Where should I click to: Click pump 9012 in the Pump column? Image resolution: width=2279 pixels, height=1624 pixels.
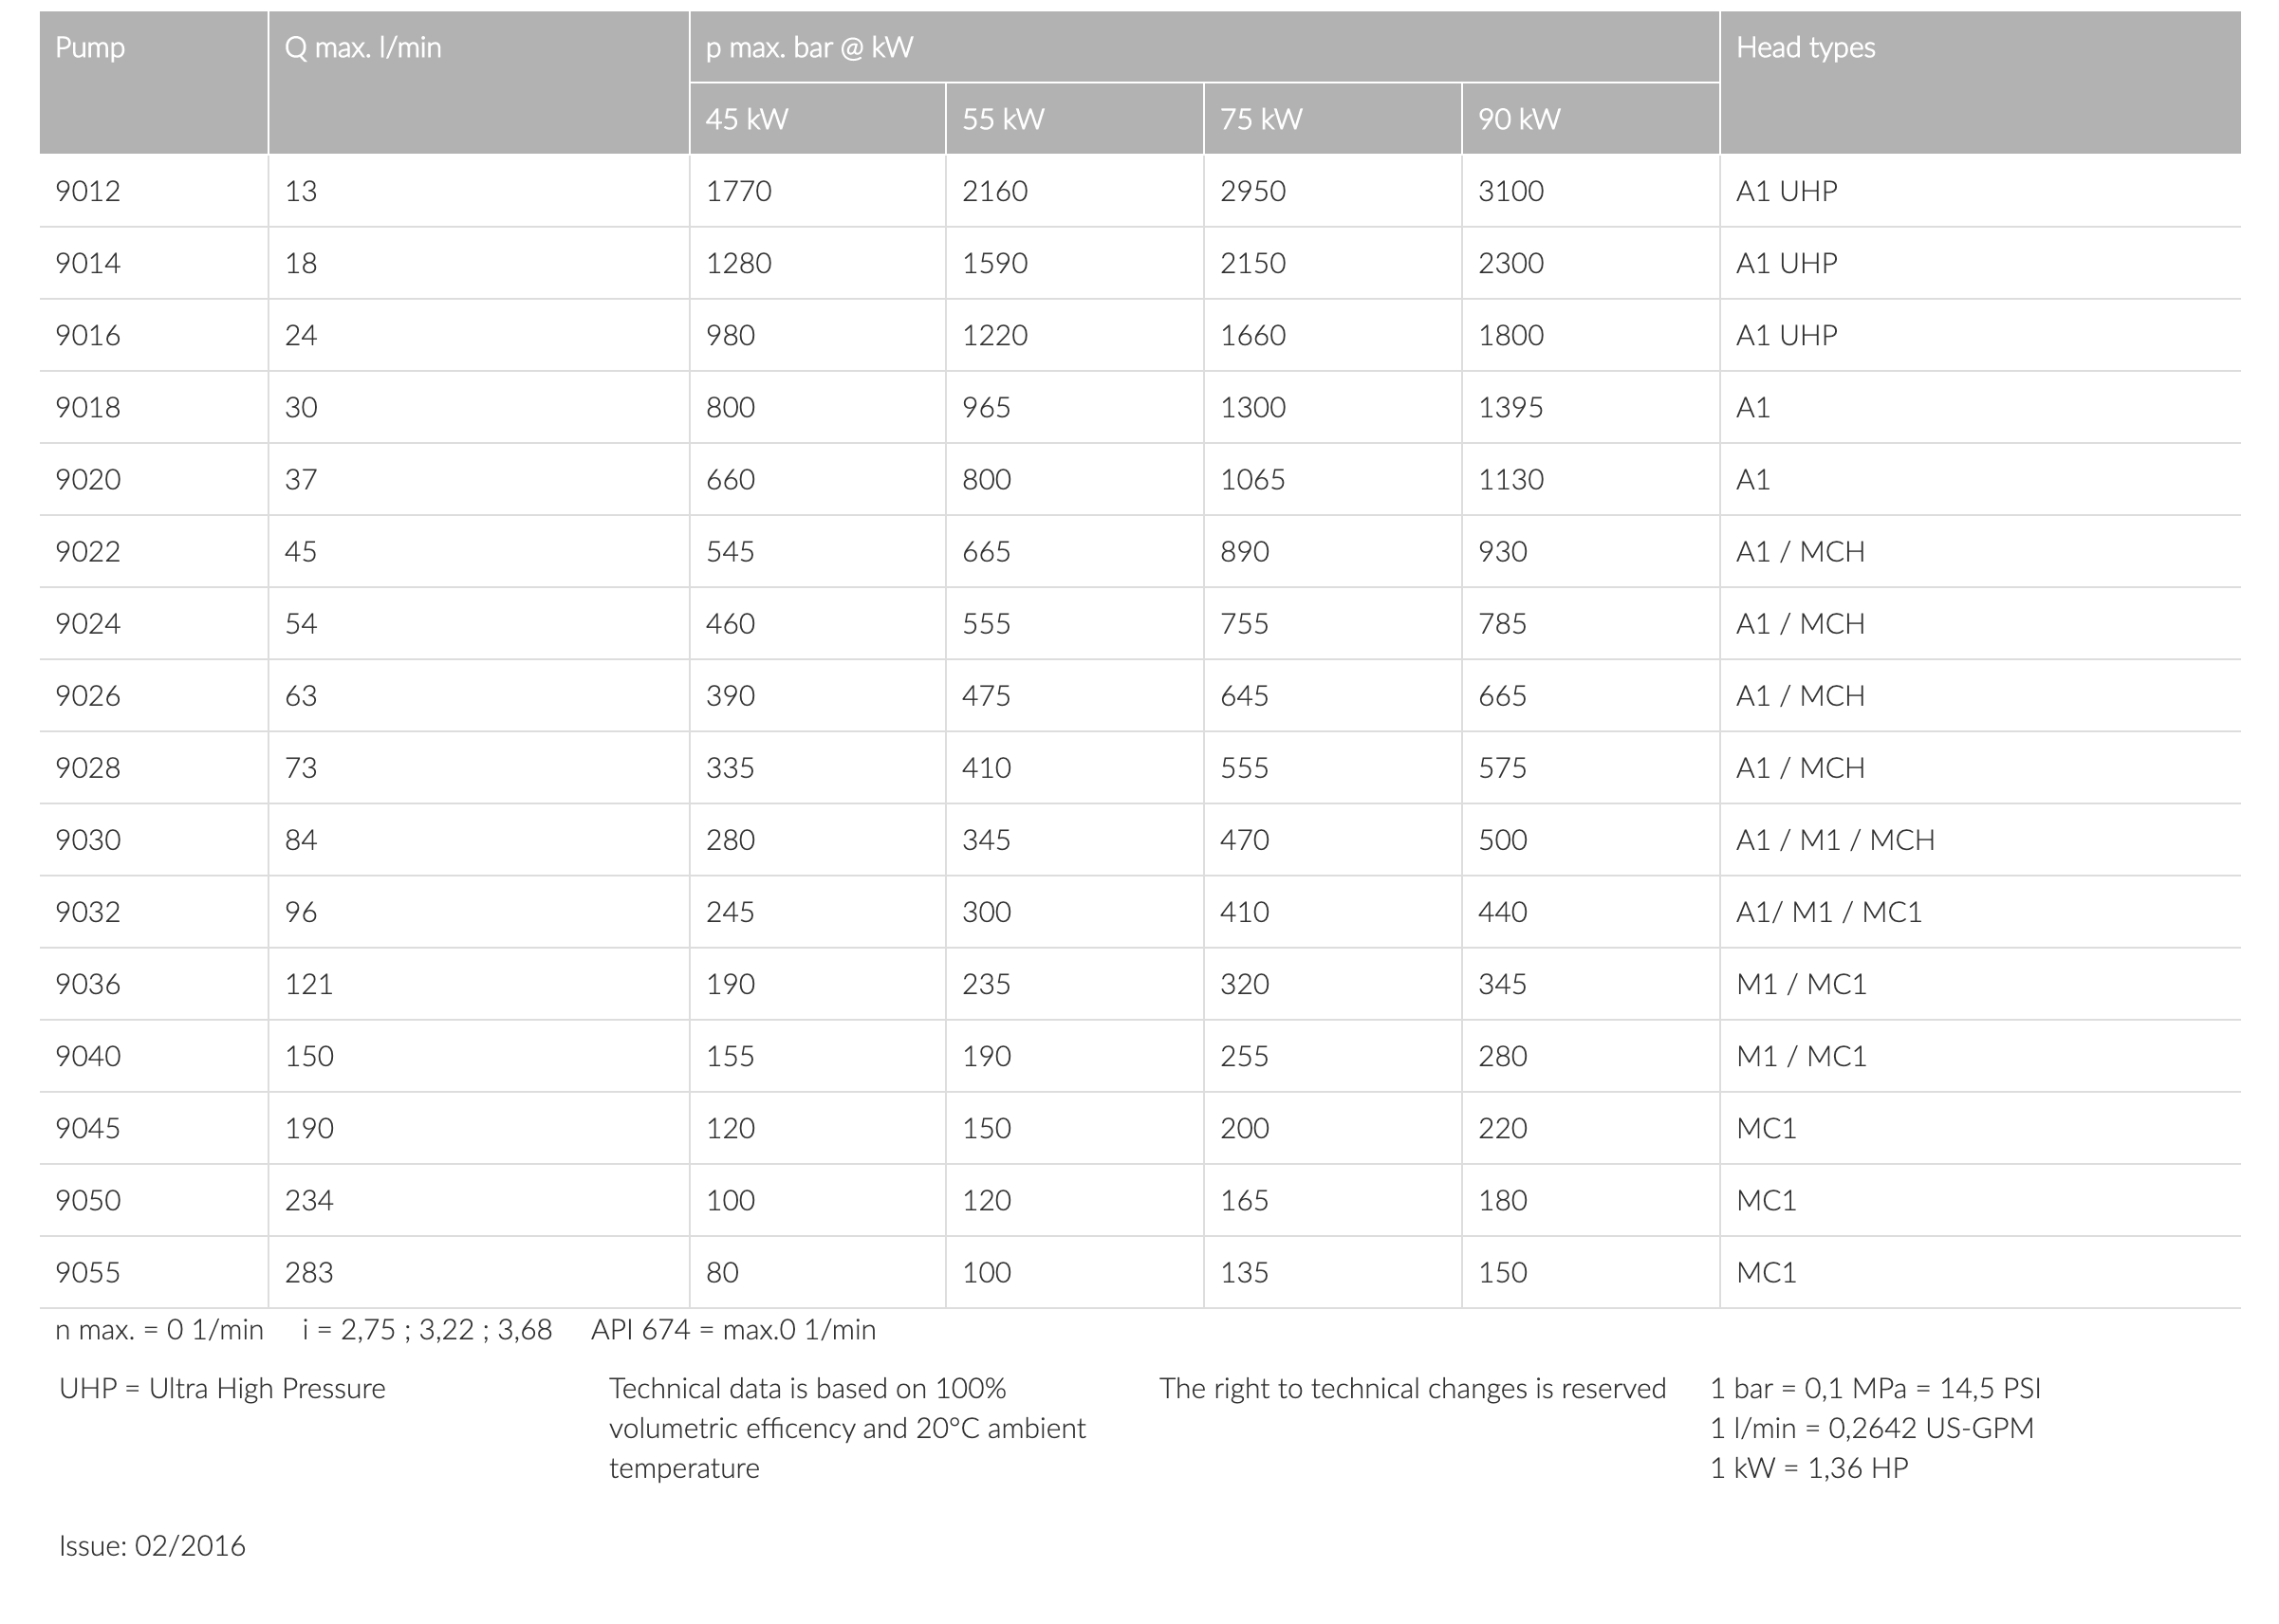click(88, 191)
